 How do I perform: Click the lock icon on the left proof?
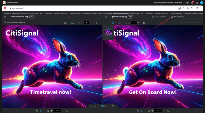69,17
